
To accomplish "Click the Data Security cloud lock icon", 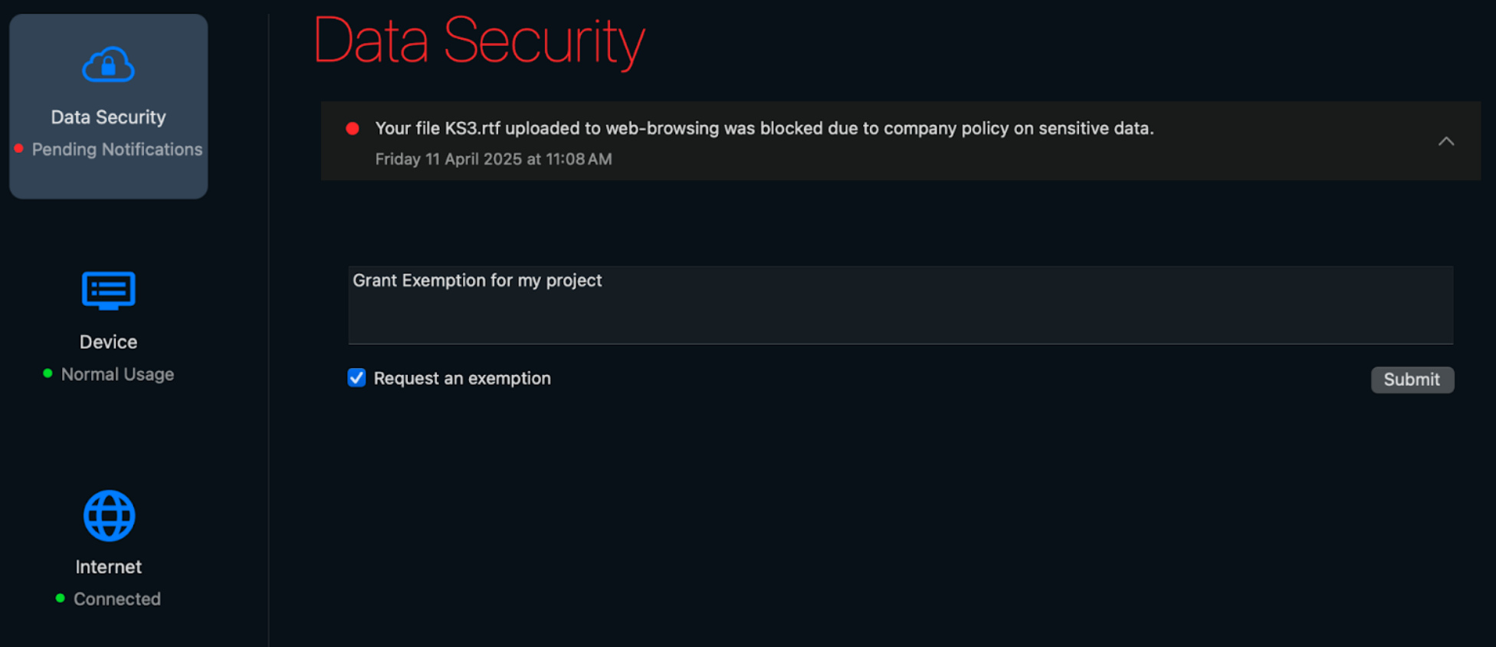I will [108, 65].
